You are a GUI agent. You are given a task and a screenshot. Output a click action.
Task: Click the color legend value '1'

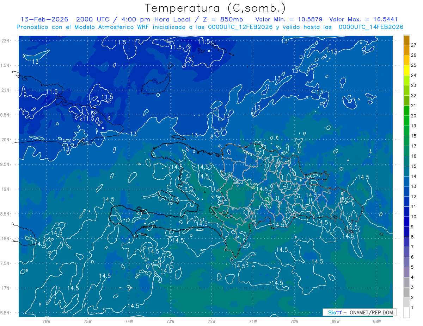tap(412, 308)
